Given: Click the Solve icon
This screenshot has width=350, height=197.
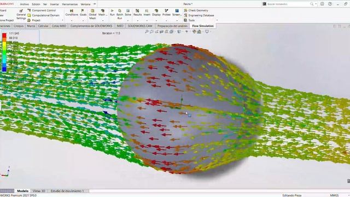Looking at the screenshot, I should (x=128, y=11).
